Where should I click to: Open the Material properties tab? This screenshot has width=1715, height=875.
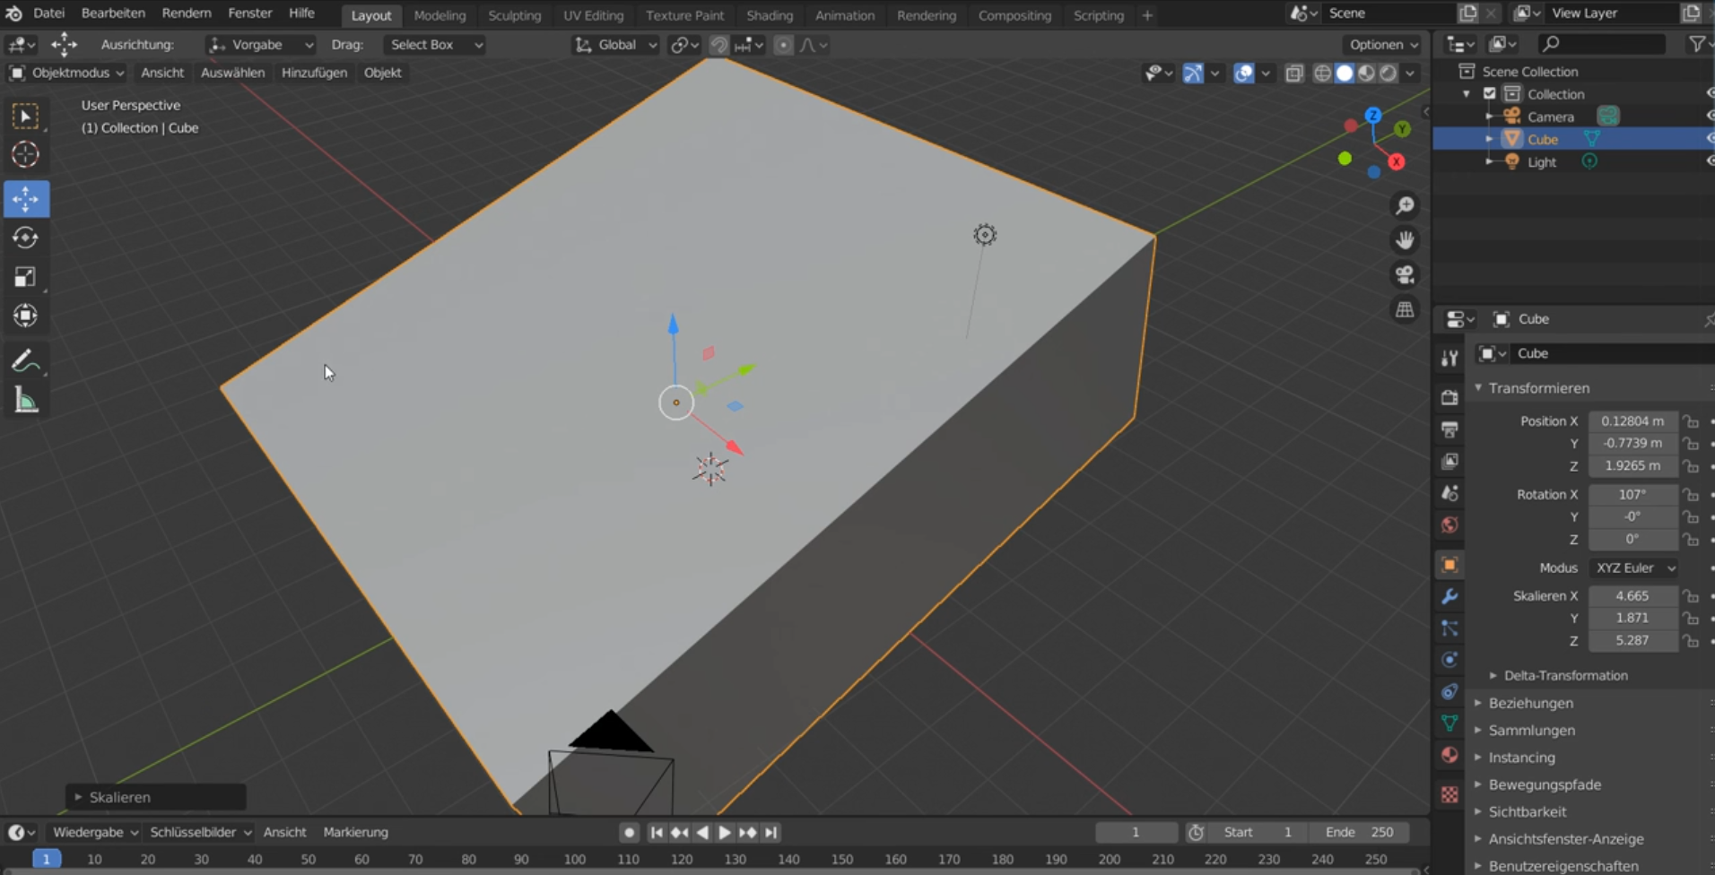coord(1449,755)
